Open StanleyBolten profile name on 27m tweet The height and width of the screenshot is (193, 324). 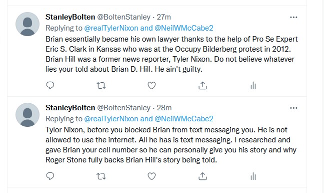[x=70, y=17]
